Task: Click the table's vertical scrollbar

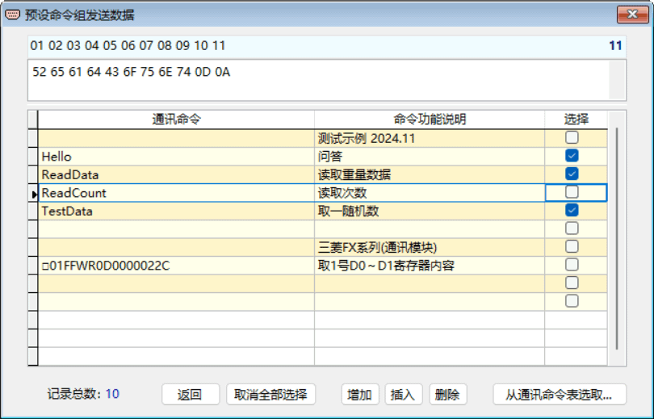Action: pos(617,238)
